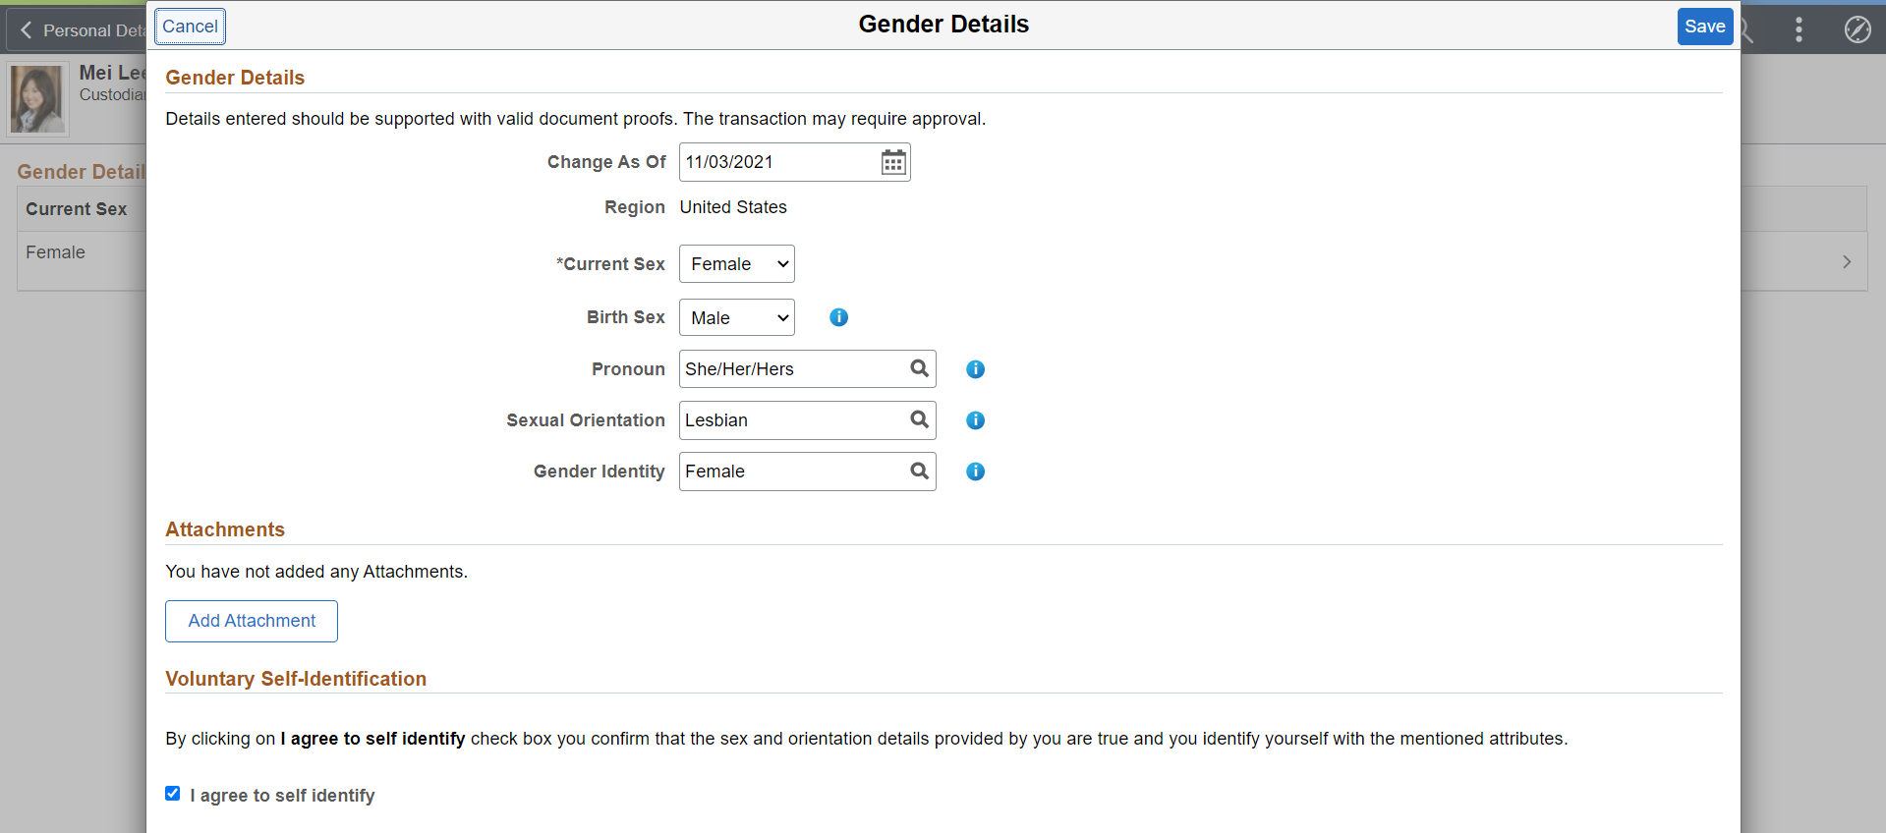Show Sexual Orientation info tooltip icon

pos(975,420)
